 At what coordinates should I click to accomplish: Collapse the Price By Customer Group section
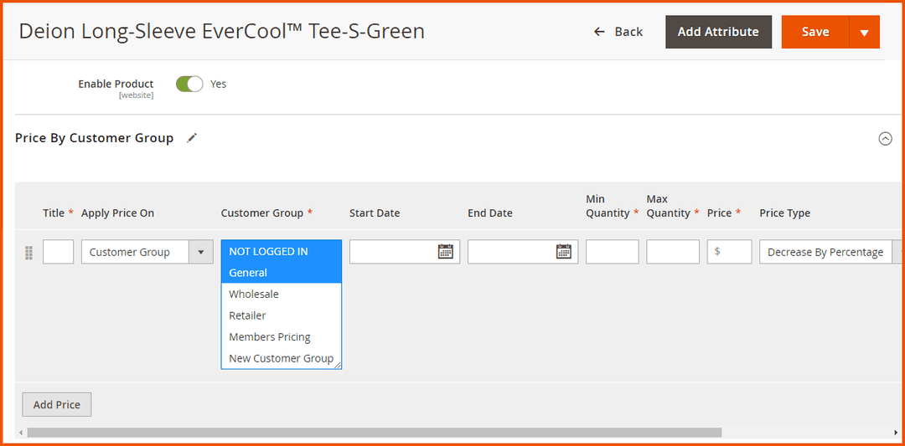pos(885,139)
